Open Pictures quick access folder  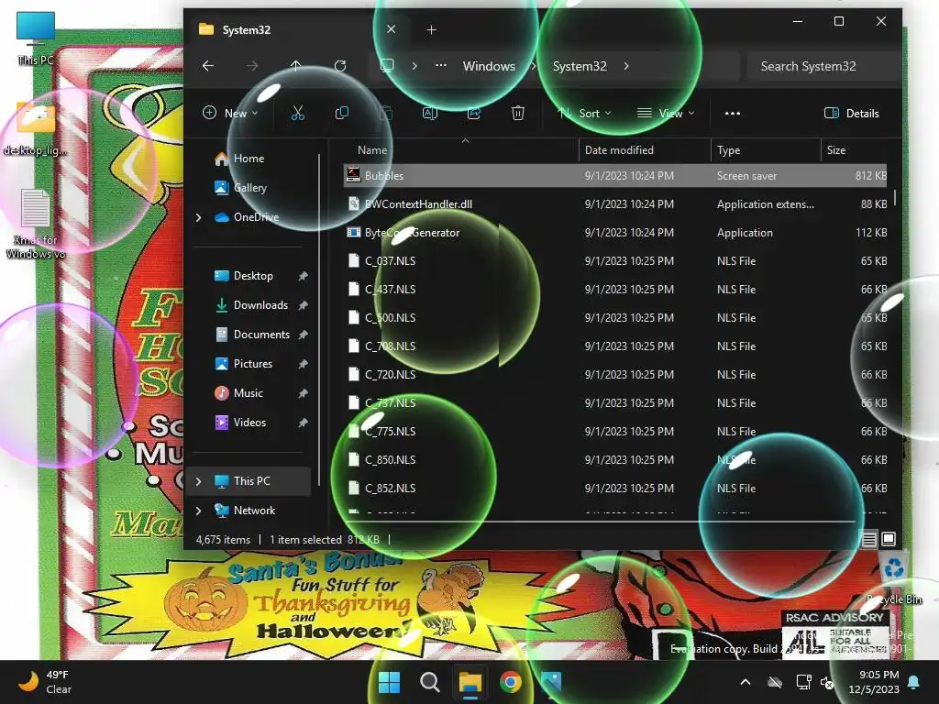pos(253,364)
